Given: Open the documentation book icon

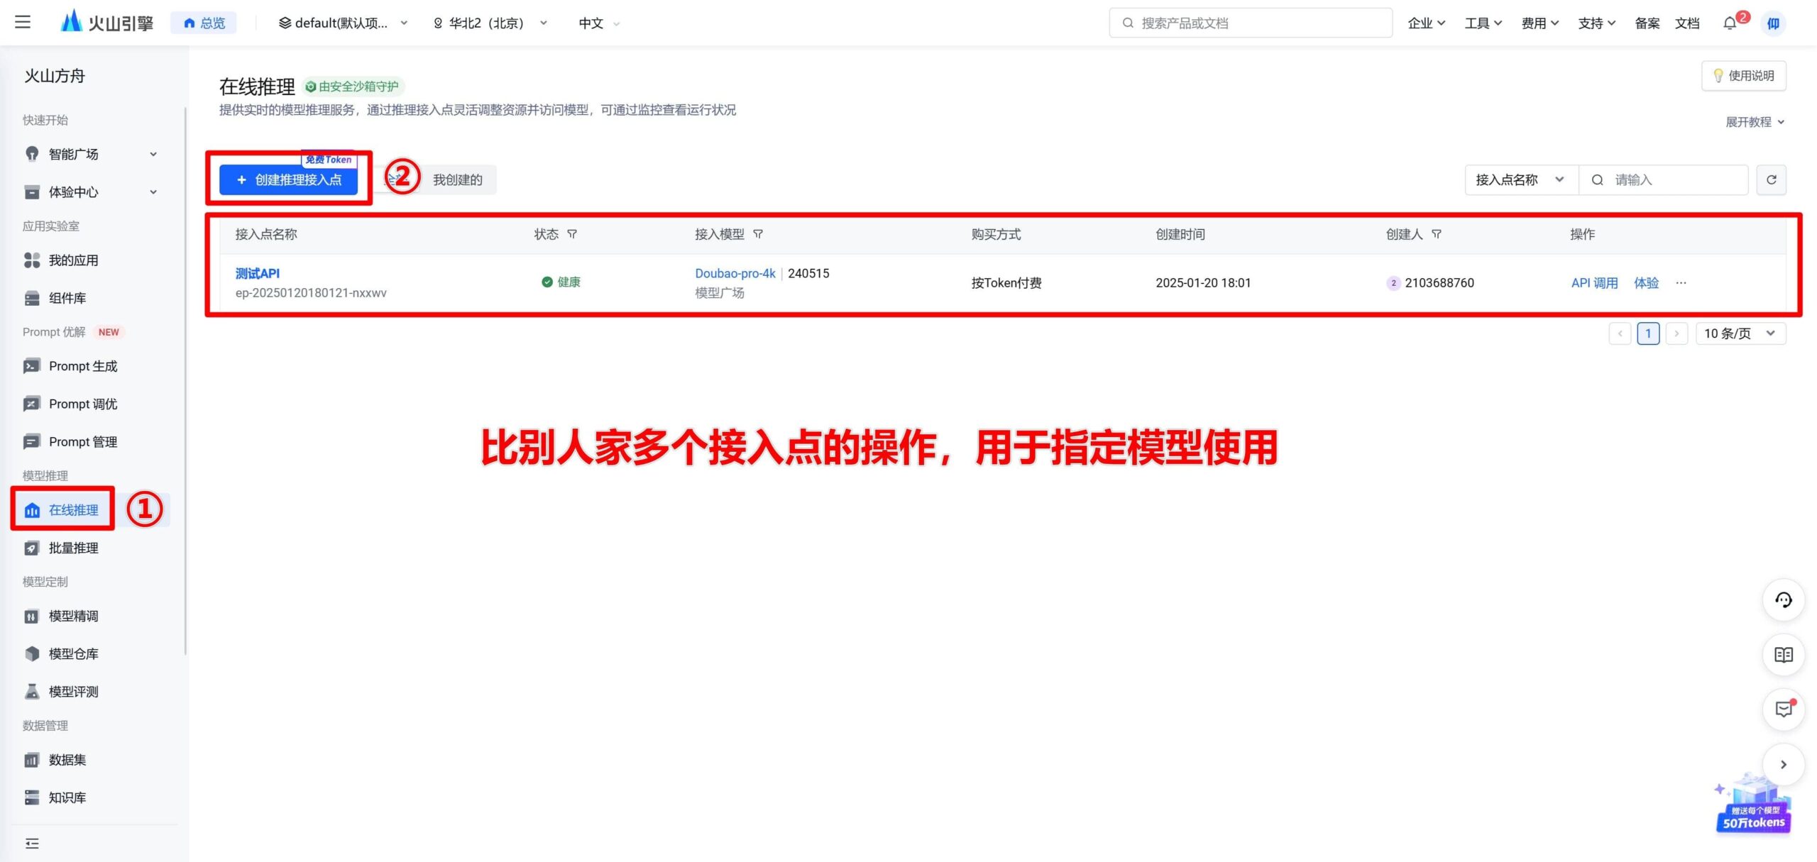Looking at the screenshot, I should point(1783,655).
